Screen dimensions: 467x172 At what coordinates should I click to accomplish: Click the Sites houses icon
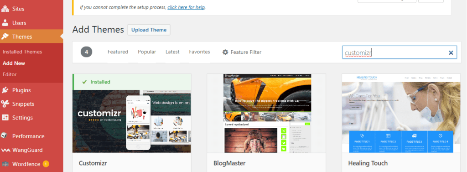click(x=5, y=9)
